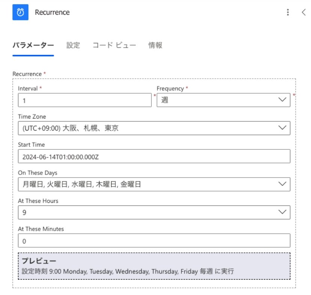Viewport: 311px width, 295px height.
Task: Expand the Time Zone dropdown
Action: tap(154, 128)
